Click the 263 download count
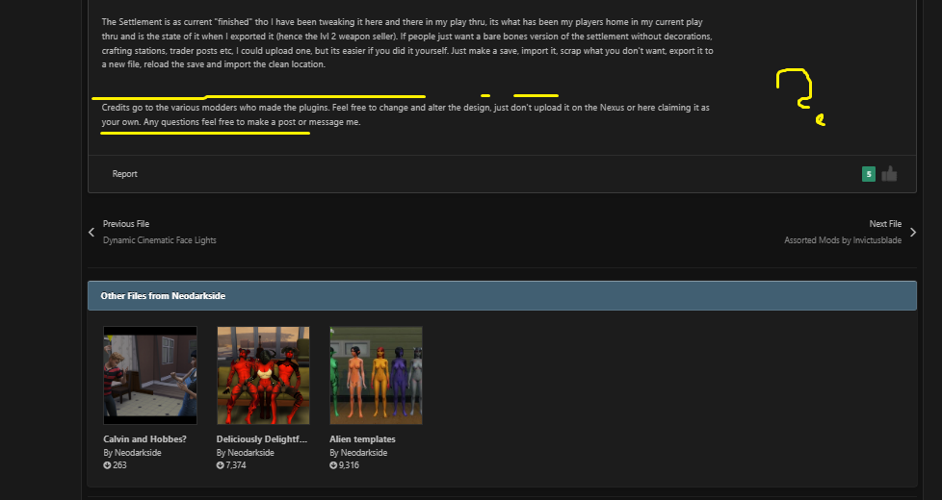 tap(119, 465)
